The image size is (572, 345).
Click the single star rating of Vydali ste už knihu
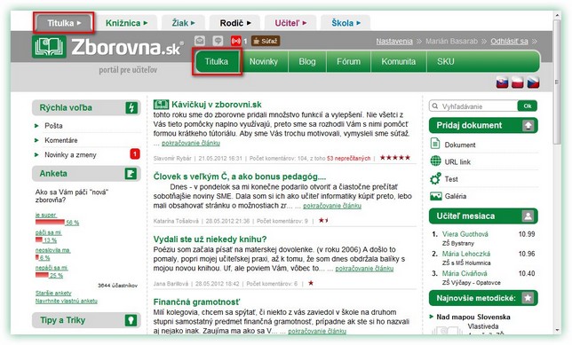tap(311, 283)
